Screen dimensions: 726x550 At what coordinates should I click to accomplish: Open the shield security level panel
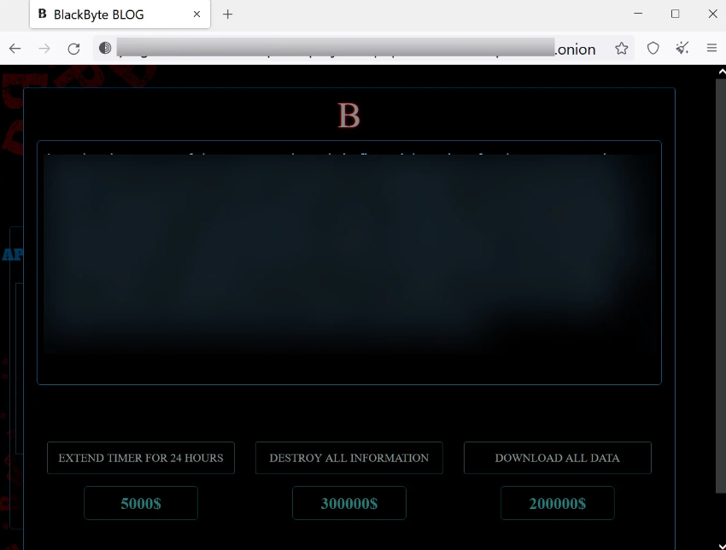click(653, 48)
